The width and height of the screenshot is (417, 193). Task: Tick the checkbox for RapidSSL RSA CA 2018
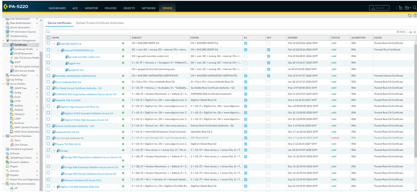point(48,100)
